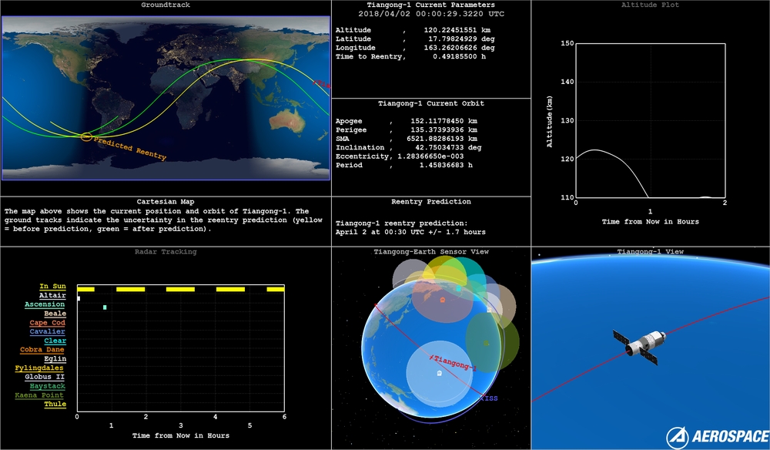Click the orange Predicted Reentry circle marker
Image resolution: width=770 pixels, height=450 pixels.
[x=86, y=136]
